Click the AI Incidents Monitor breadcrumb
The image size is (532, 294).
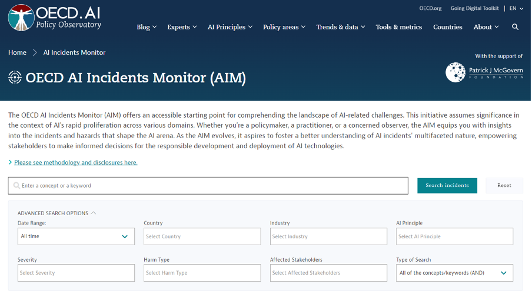coord(74,52)
